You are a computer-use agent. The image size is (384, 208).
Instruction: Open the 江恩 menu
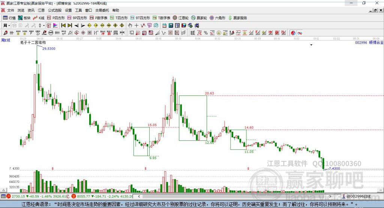41,10
